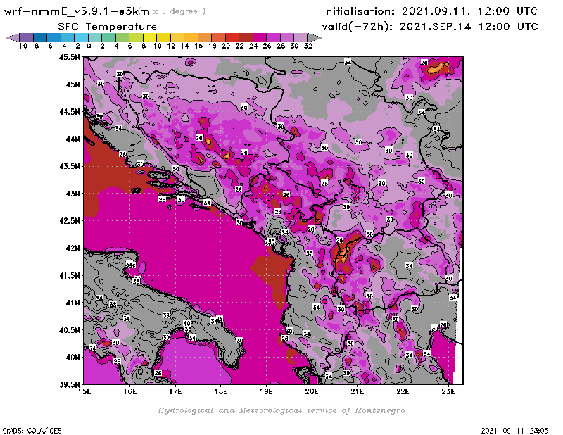
Task: Click the 42N latitude label
Action: point(72,248)
